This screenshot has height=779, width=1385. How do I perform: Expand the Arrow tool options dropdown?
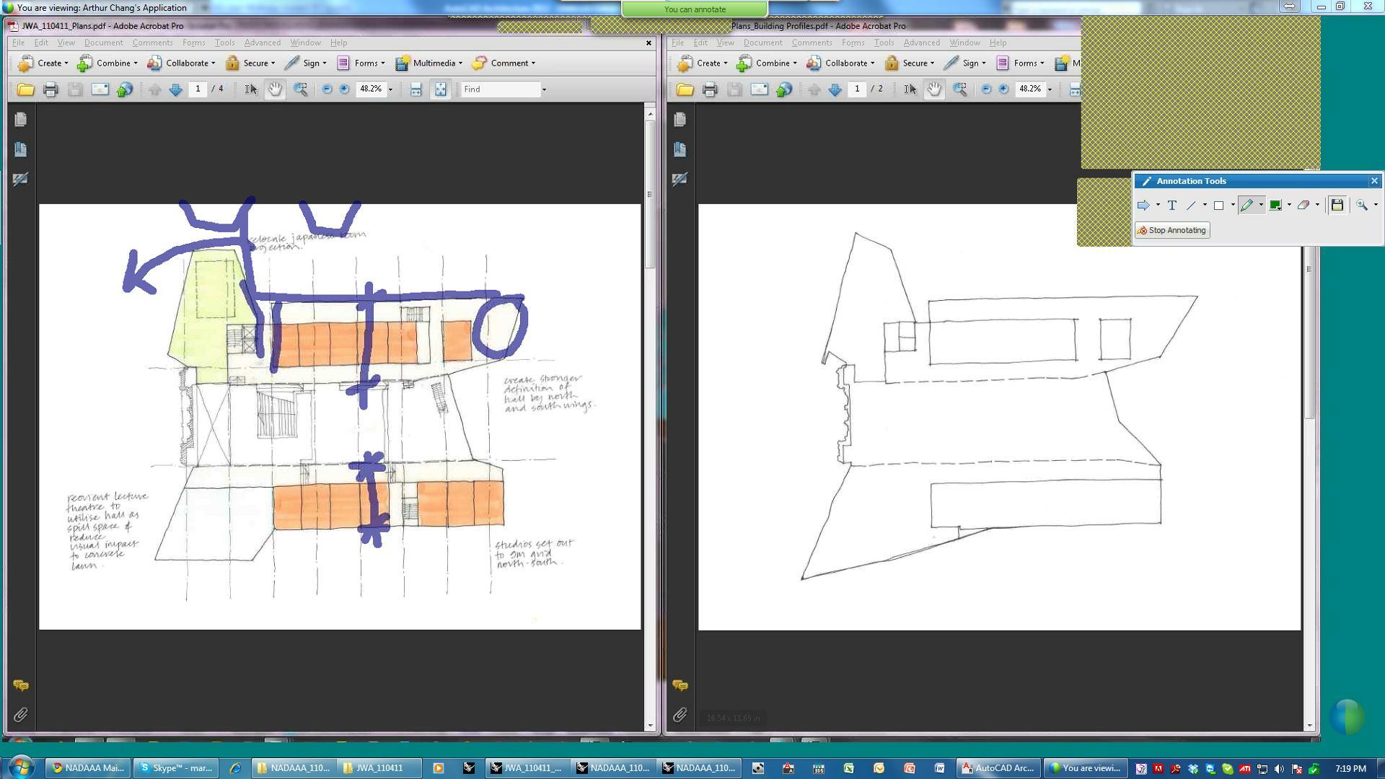coord(1158,206)
